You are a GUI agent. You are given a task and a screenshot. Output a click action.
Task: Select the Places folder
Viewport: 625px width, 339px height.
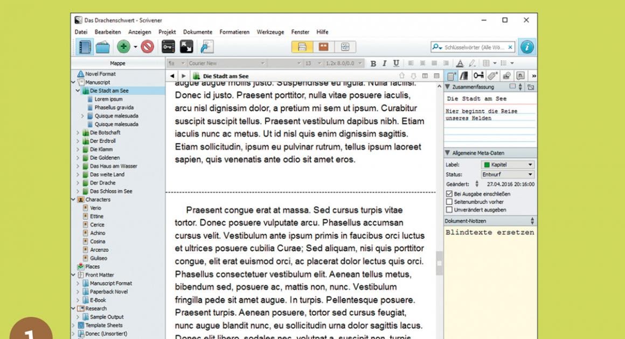coord(92,266)
